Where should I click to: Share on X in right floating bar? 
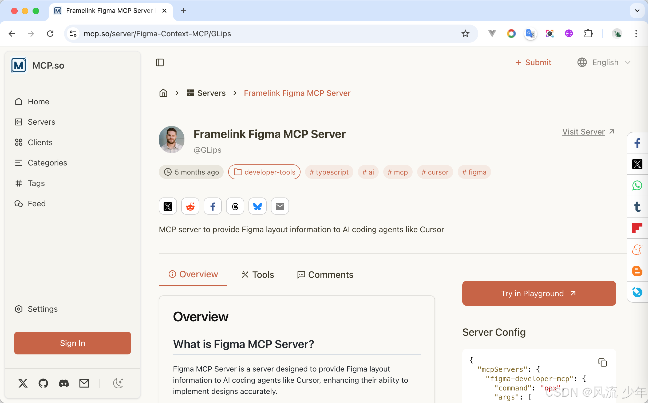(x=637, y=164)
